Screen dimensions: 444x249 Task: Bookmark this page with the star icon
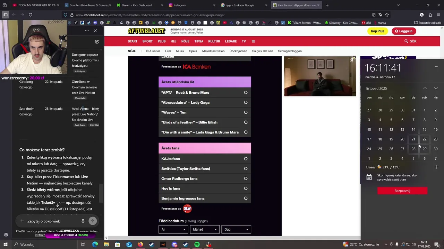click(x=387, y=15)
